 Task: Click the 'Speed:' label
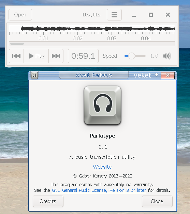(x=111, y=56)
